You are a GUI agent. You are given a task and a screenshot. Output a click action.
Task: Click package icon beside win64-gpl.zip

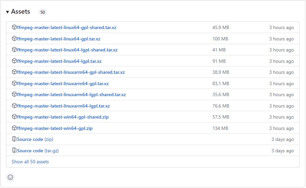[14, 128]
